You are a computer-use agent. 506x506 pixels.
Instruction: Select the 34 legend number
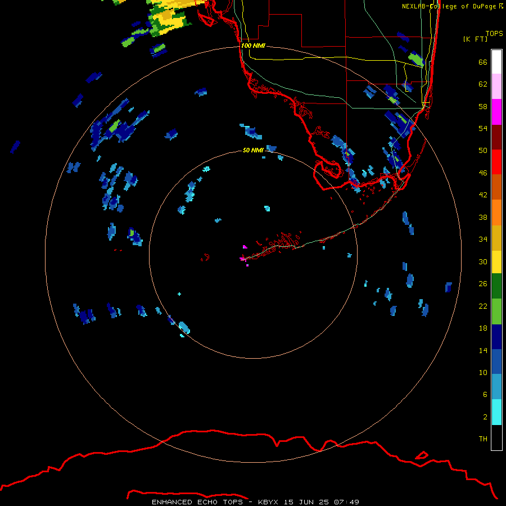click(x=483, y=240)
